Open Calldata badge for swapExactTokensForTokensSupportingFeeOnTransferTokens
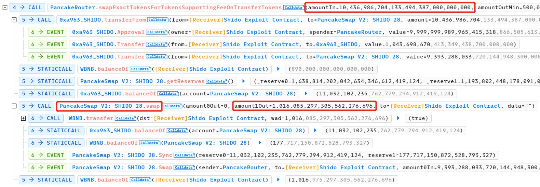 [x=293, y=8]
